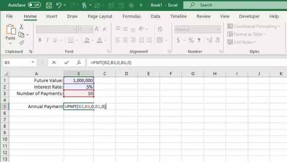Click the Decrease Decimal icon

[217, 40]
